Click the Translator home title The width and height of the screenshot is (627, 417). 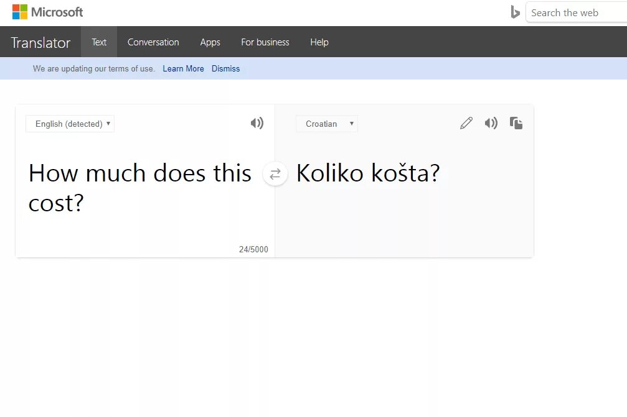coord(40,42)
